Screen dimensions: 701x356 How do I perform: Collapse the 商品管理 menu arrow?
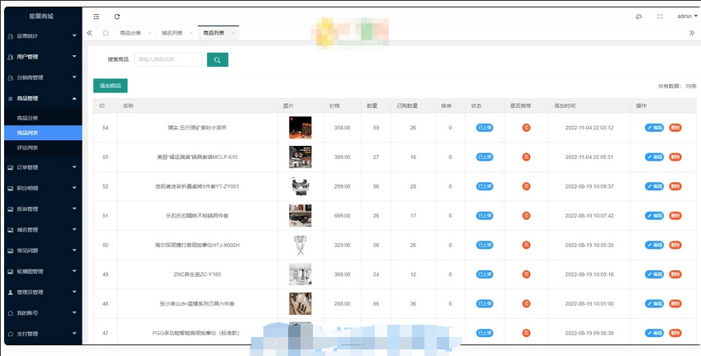pos(74,98)
